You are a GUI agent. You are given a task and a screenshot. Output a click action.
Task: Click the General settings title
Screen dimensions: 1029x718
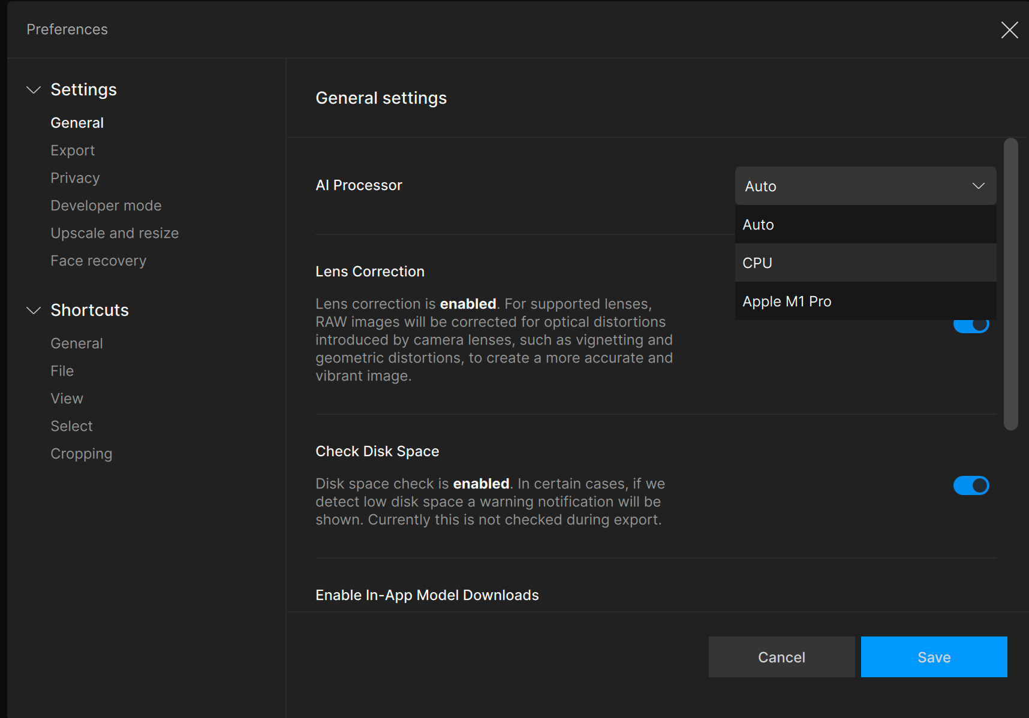pyautogui.click(x=381, y=98)
